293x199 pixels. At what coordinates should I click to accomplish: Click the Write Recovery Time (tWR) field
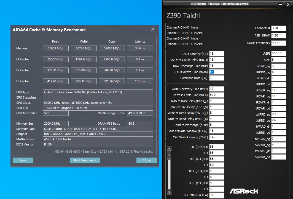click(x=217, y=89)
